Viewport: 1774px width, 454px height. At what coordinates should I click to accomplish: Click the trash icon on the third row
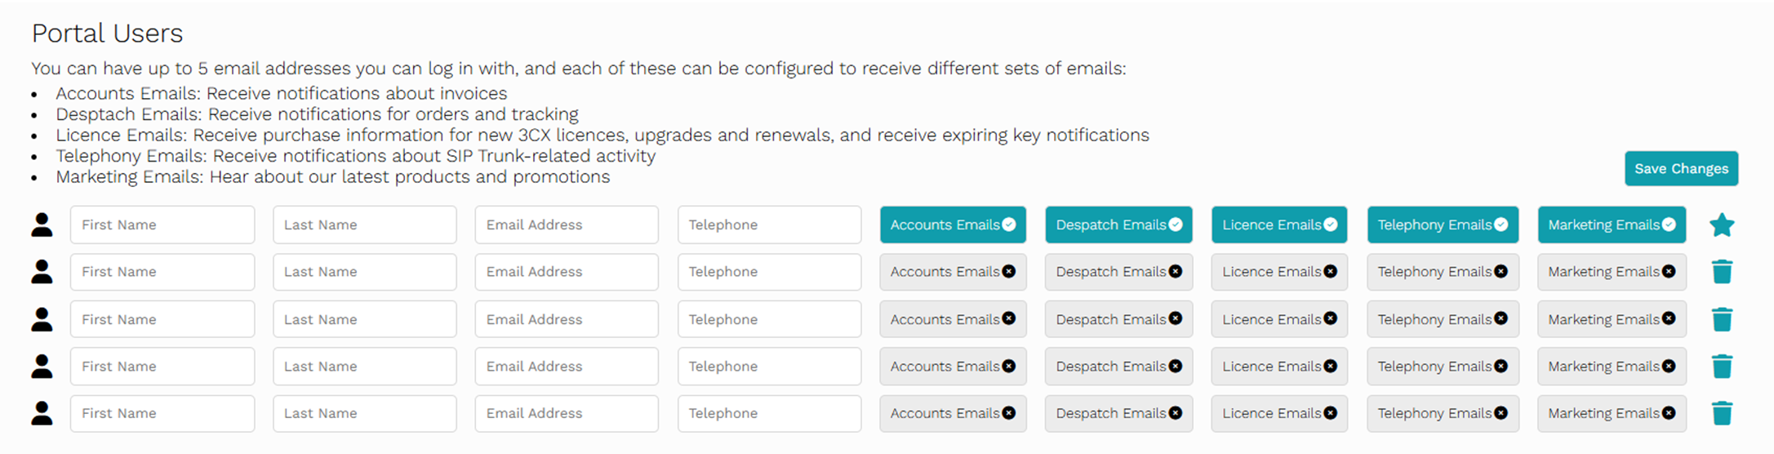click(x=1722, y=319)
